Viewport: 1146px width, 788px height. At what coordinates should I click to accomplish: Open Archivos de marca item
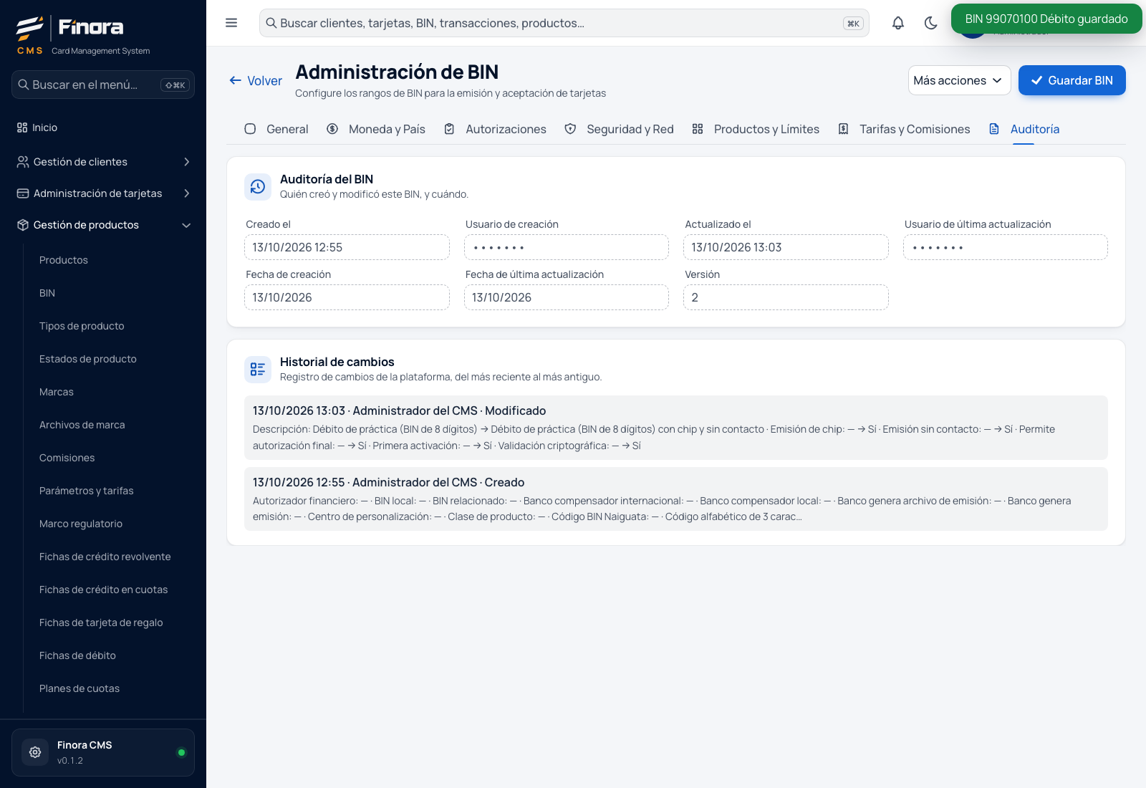(x=82, y=425)
